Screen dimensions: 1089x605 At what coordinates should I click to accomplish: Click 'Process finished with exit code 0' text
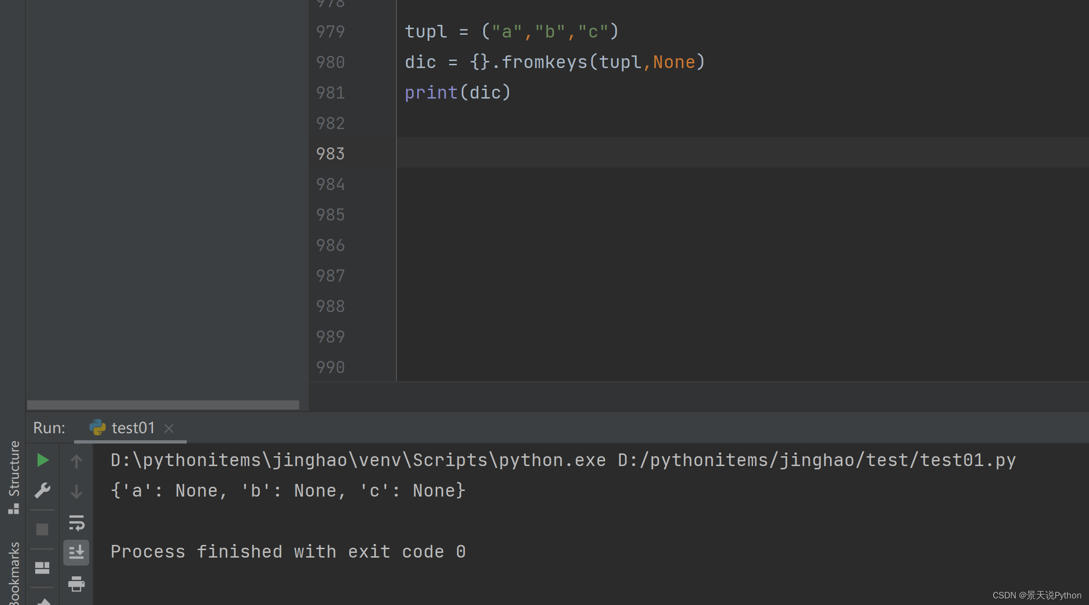[x=288, y=551]
